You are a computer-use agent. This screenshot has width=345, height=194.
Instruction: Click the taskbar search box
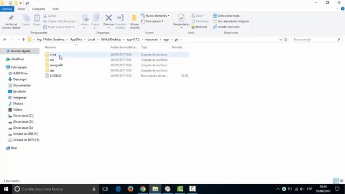pos(55,189)
